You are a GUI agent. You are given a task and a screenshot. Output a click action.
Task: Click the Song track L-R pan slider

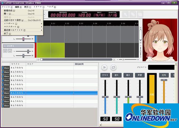pyautogui.click(x=23, y=56)
